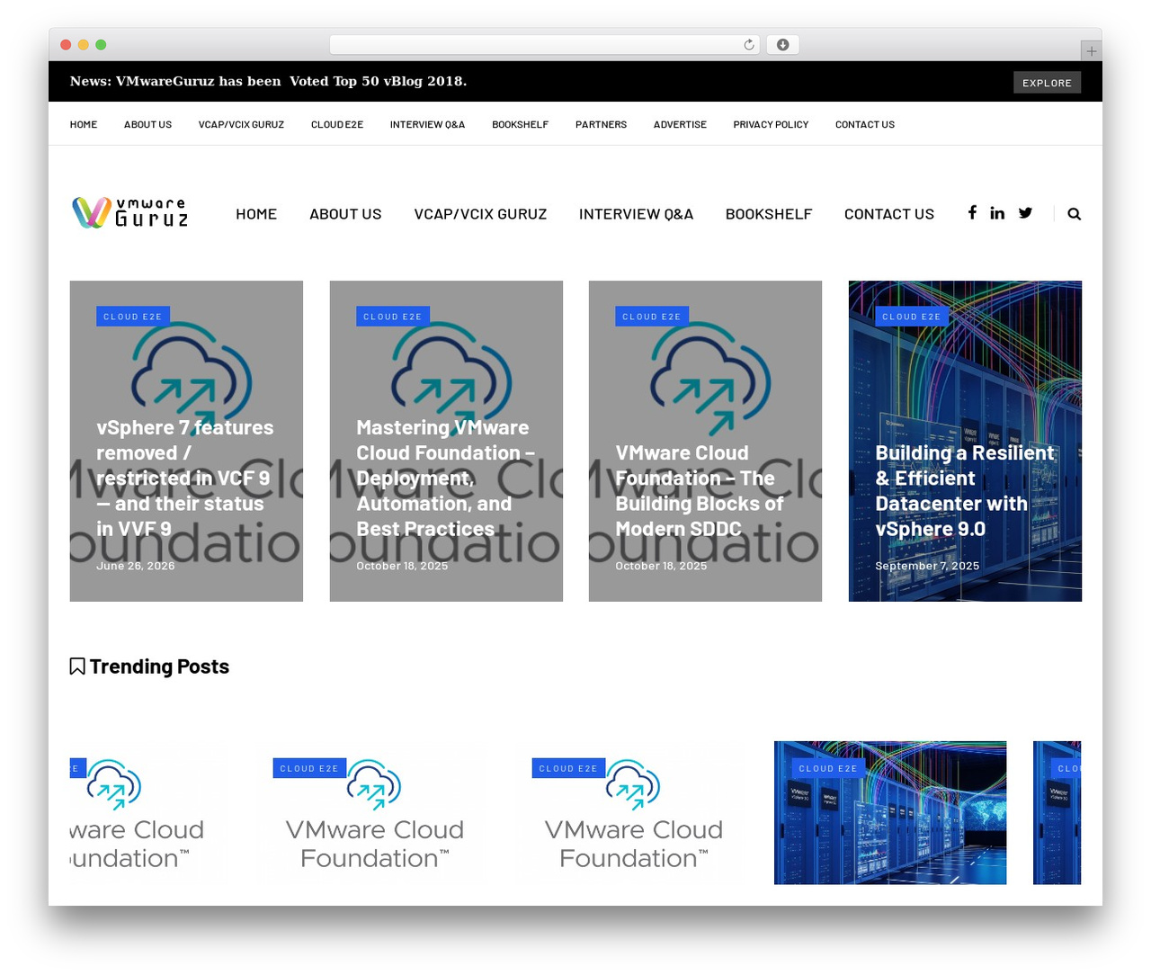The image size is (1151, 975).
Task: Open Mastering VMware Cloud Foundation article
Action: (x=445, y=478)
